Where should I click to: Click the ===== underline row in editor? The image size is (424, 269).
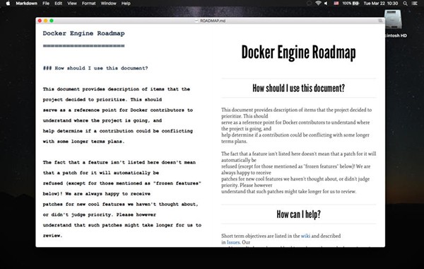[x=83, y=45]
